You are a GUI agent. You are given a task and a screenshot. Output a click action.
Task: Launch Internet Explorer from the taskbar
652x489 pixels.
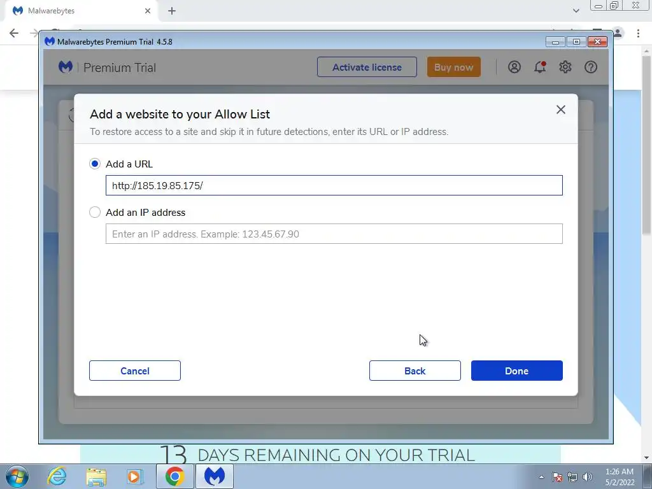(57, 476)
